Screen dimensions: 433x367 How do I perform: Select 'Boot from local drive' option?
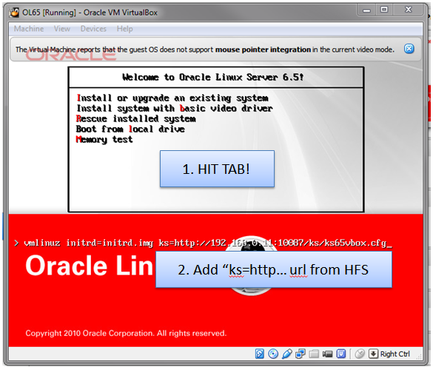click(x=130, y=129)
